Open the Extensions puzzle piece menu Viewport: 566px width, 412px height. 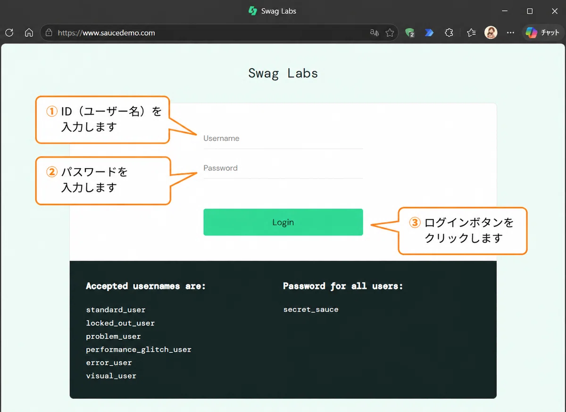coord(449,32)
